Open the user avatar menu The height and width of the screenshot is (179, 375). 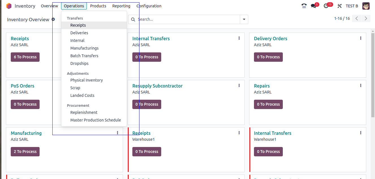click(366, 6)
